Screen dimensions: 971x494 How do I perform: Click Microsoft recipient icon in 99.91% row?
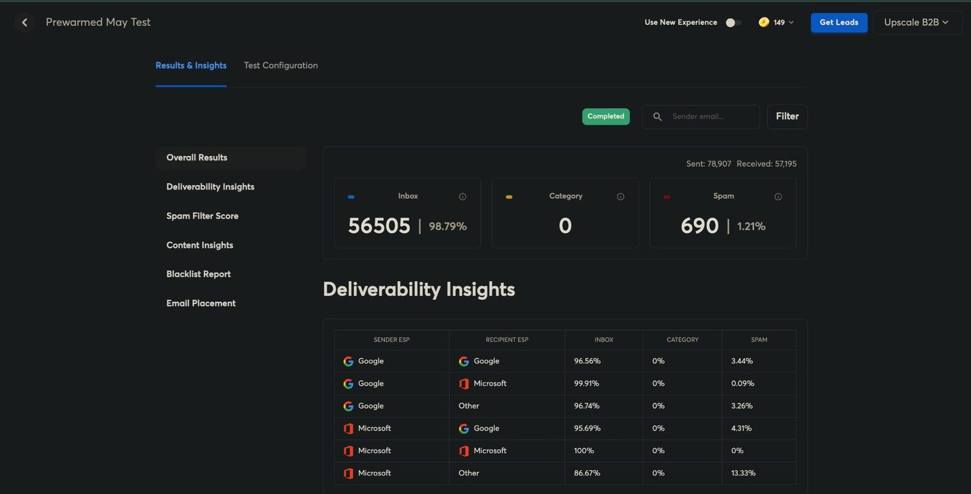coord(463,384)
